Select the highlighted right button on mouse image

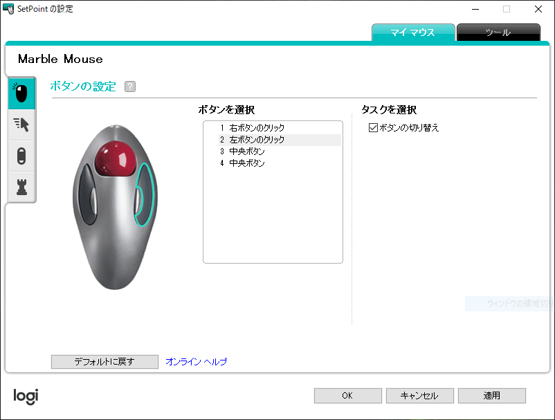point(147,194)
